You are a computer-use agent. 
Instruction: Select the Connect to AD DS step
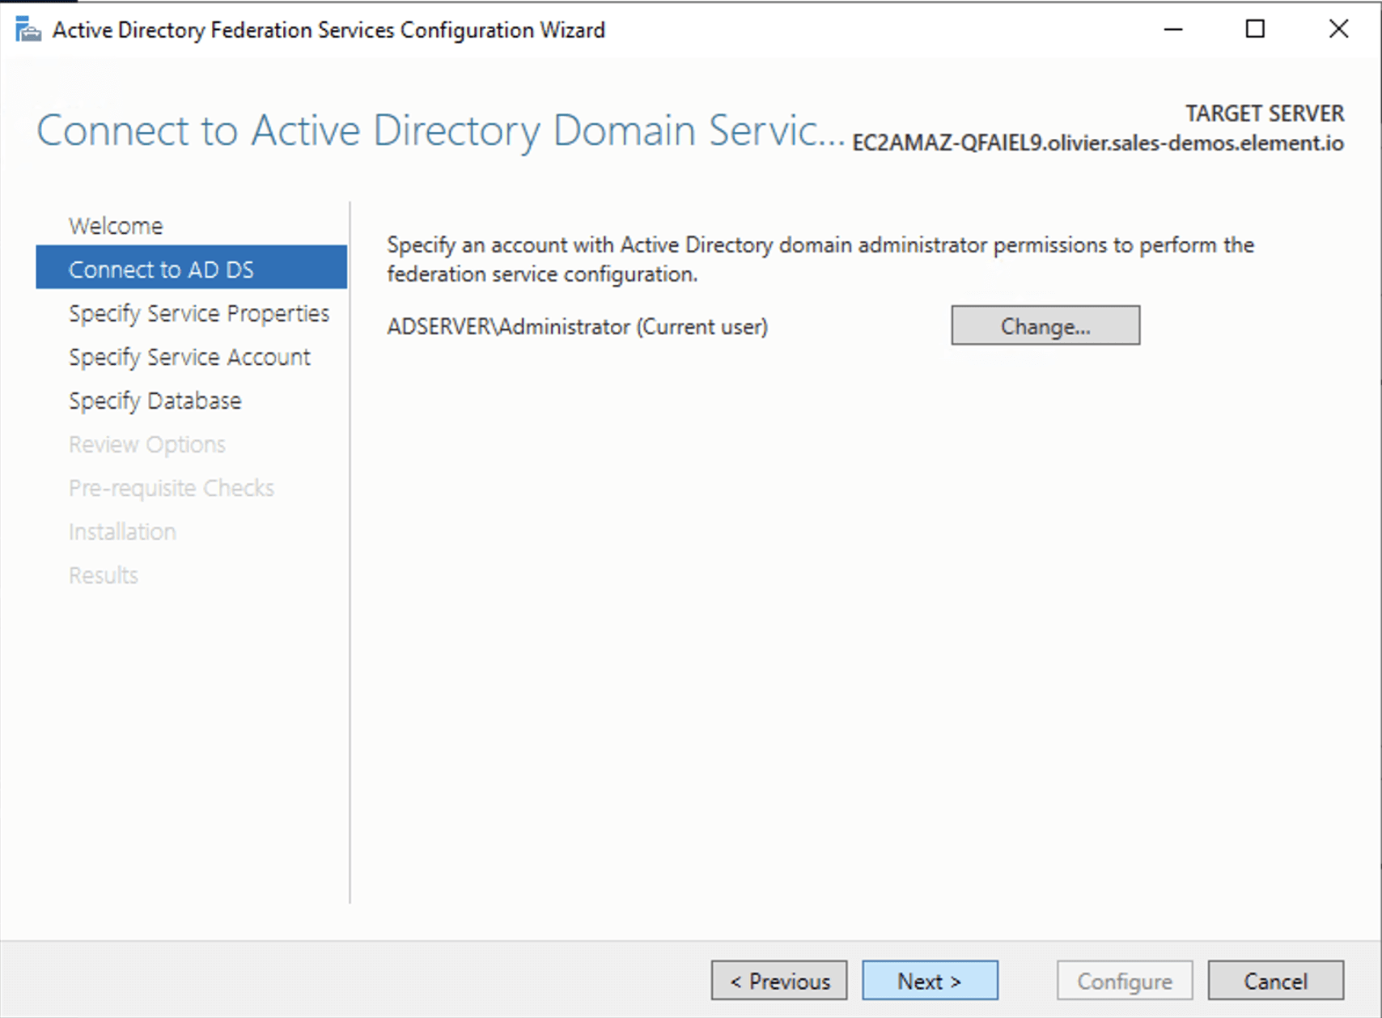(192, 268)
